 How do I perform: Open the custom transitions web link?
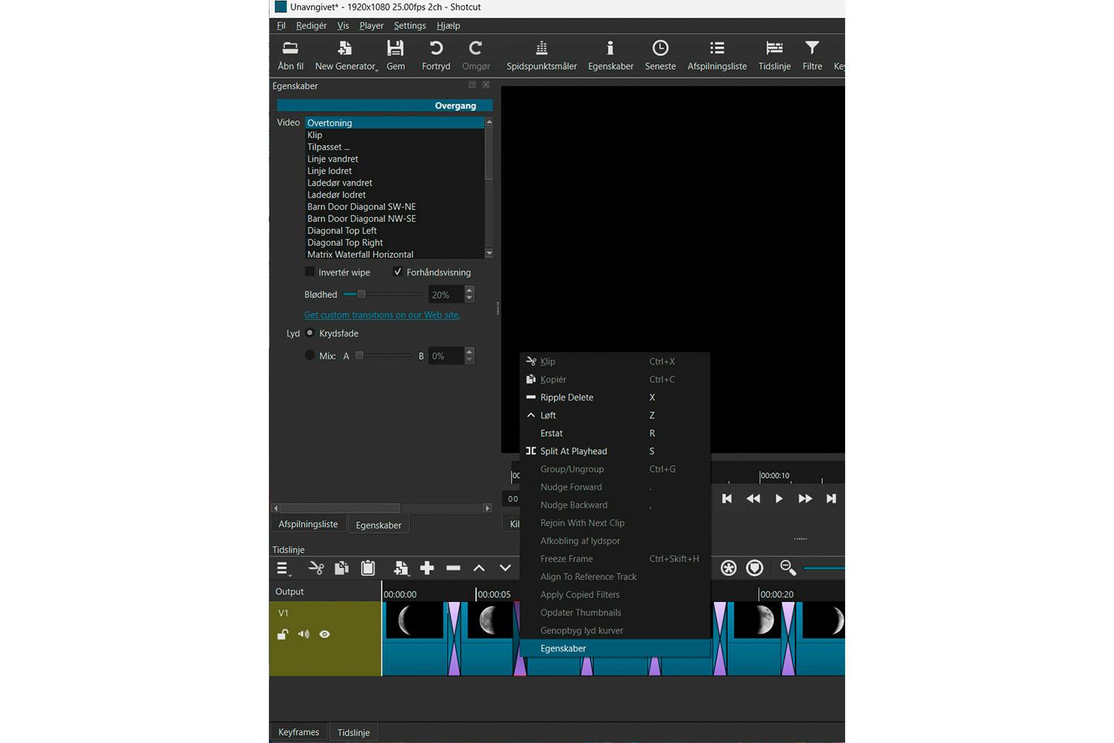click(x=382, y=314)
